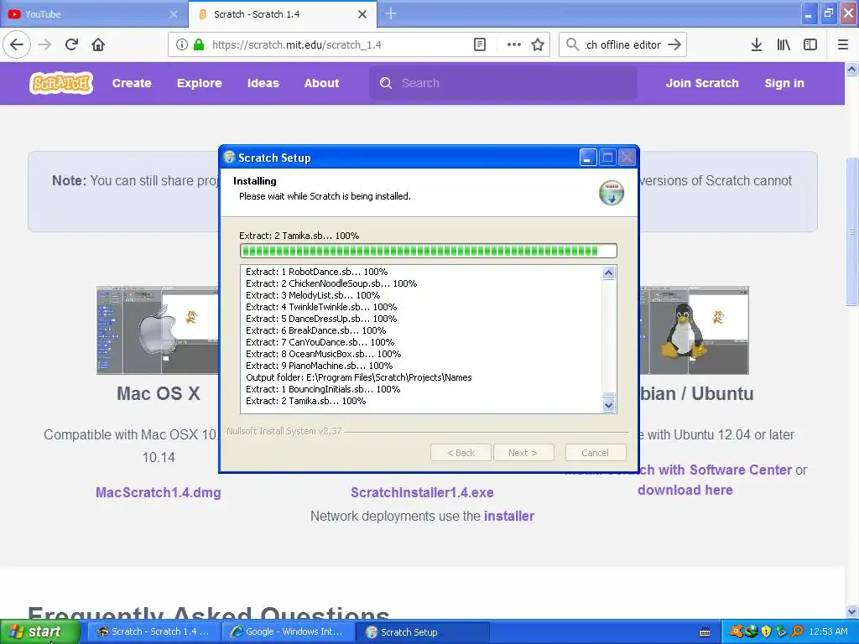Select the Scratch - Scratch 1.4 tab
The image size is (859, 644).
click(x=282, y=14)
